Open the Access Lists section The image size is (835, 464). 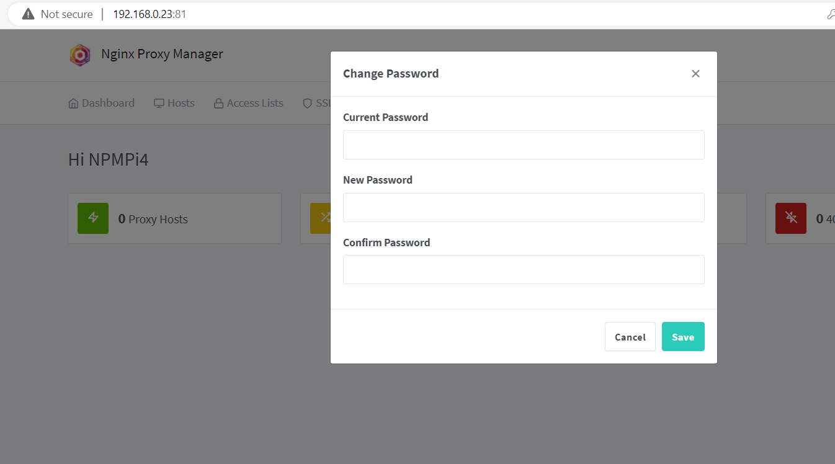click(x=254, y=102)
